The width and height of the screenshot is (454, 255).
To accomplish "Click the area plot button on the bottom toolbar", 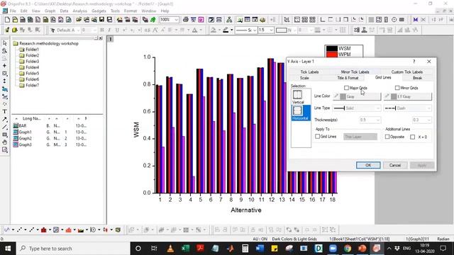I will [x=81, y=229].
